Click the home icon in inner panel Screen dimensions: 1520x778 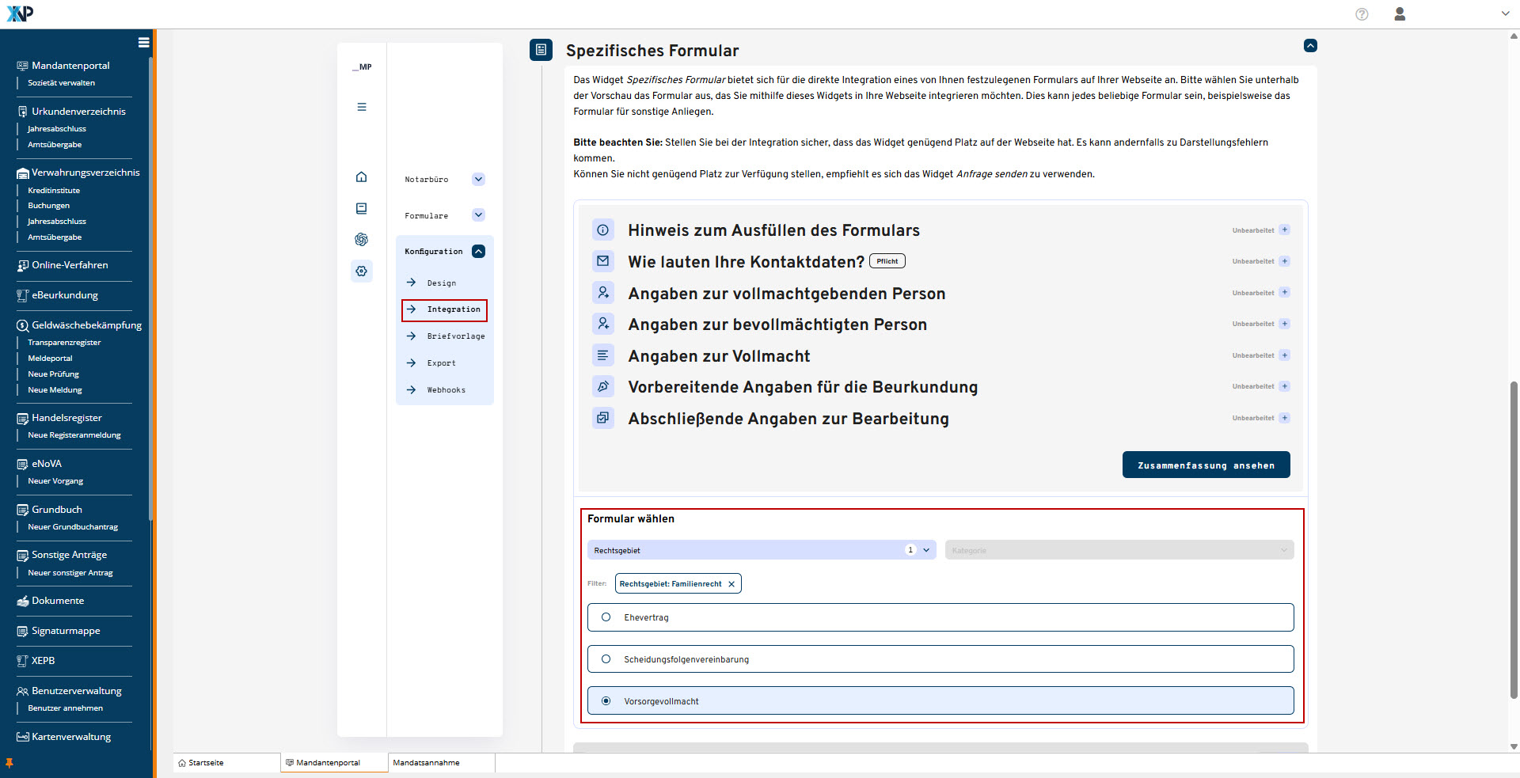362,176
